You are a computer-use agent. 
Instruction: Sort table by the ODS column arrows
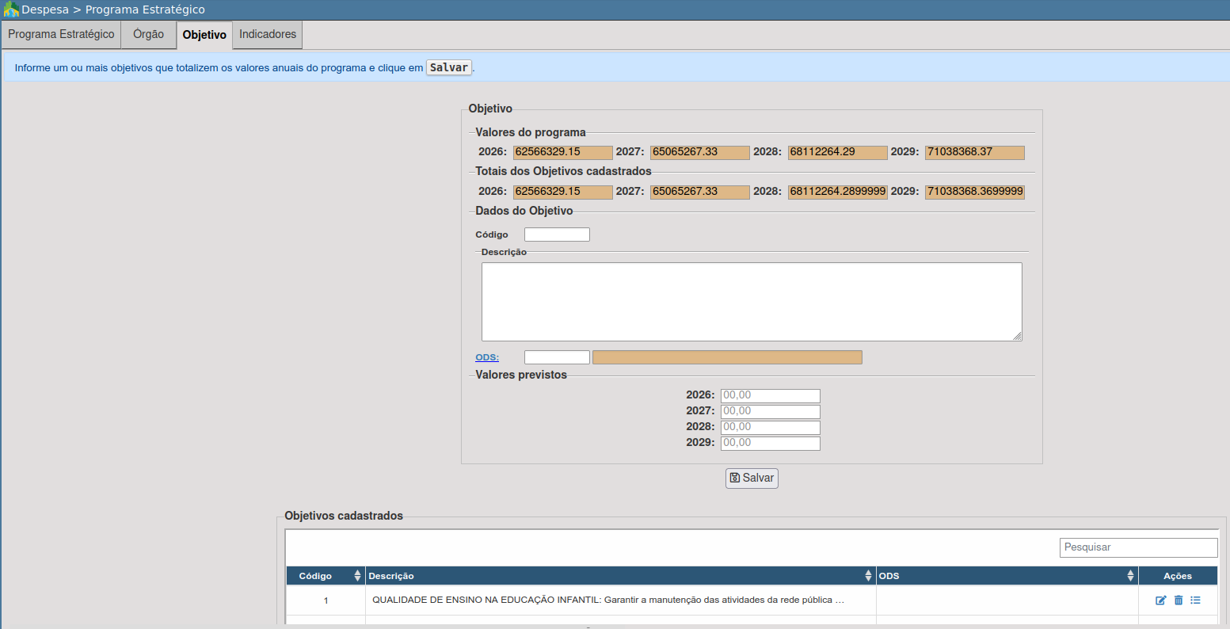point(1130,576)
